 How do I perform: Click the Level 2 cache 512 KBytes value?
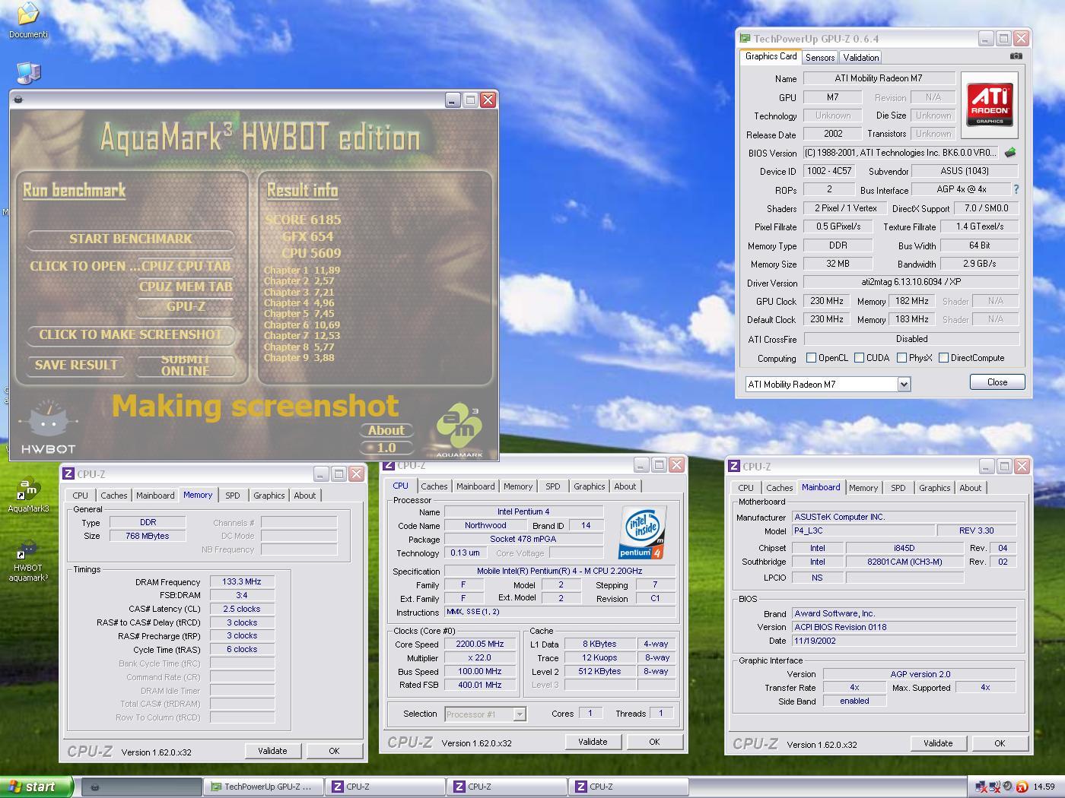[599, 671]
